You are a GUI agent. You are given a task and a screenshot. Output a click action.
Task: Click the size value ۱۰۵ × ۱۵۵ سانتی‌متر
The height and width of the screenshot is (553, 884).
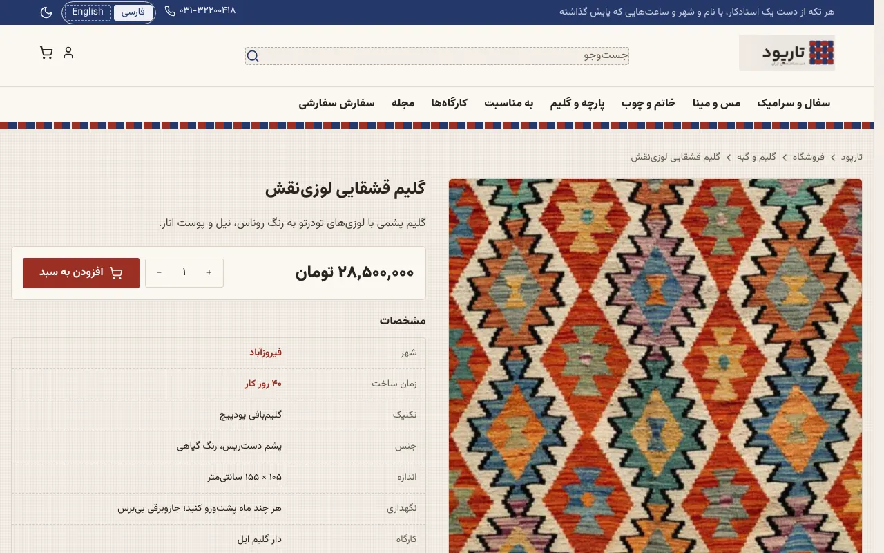pos(245,477)
